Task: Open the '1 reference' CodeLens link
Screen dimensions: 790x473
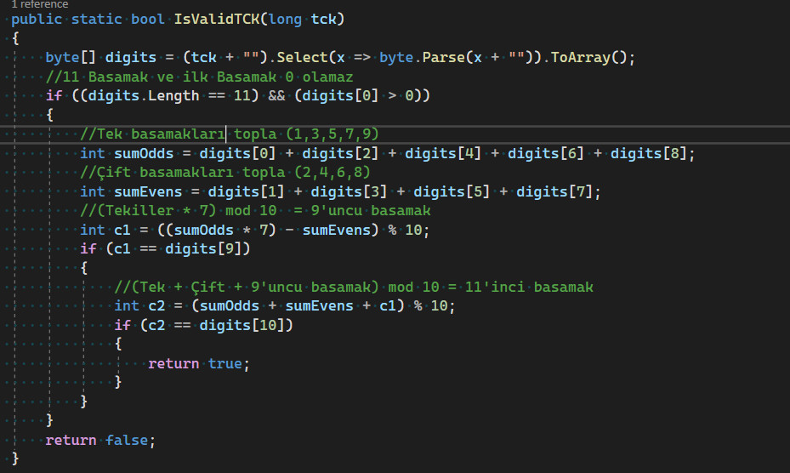Action: (39, 4)
